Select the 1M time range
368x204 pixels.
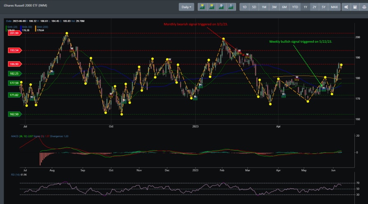point(264,7)
